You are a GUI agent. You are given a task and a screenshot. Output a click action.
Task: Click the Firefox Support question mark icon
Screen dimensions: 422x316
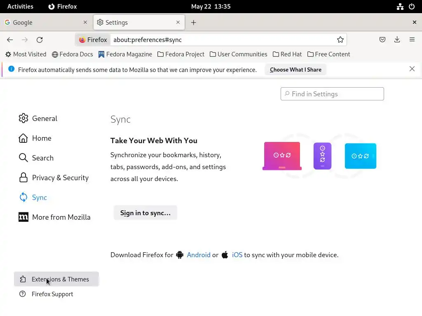23,294
